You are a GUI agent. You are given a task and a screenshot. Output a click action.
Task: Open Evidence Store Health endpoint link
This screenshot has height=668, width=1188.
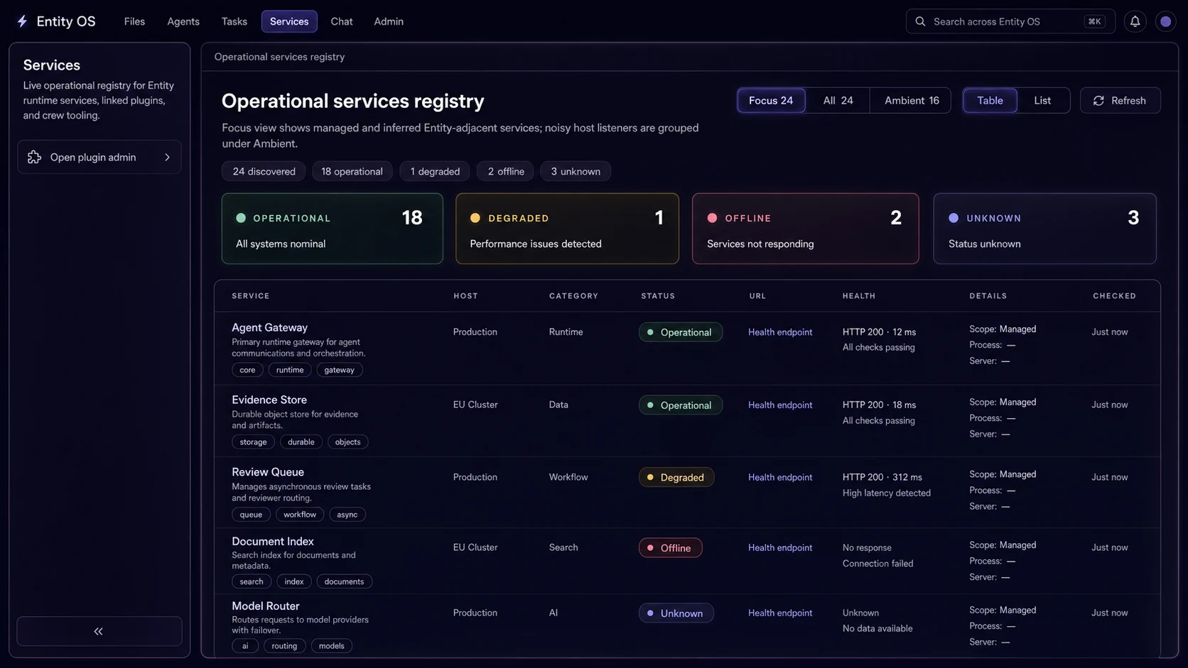[x=780, y=405]
